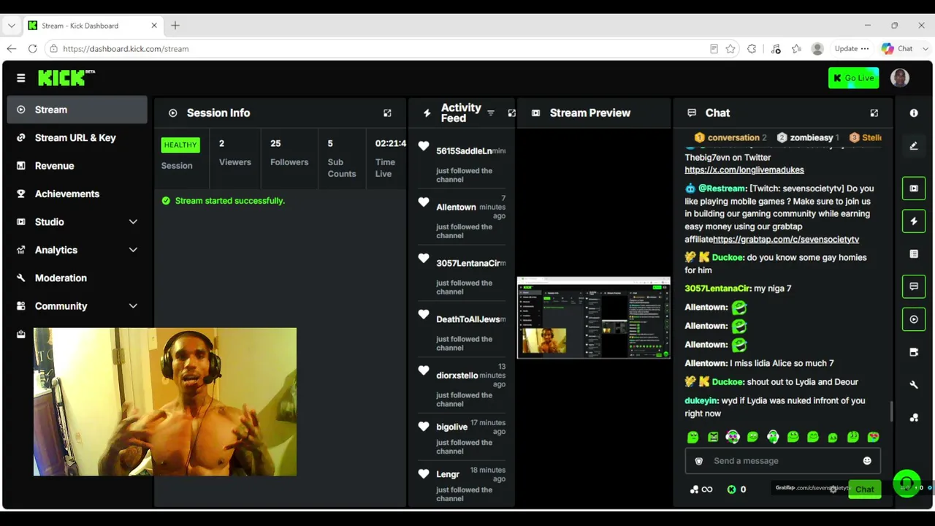Screen dimensions: 935x526
Task: Click the browser back arrow
Action: (x=12, y=49)
